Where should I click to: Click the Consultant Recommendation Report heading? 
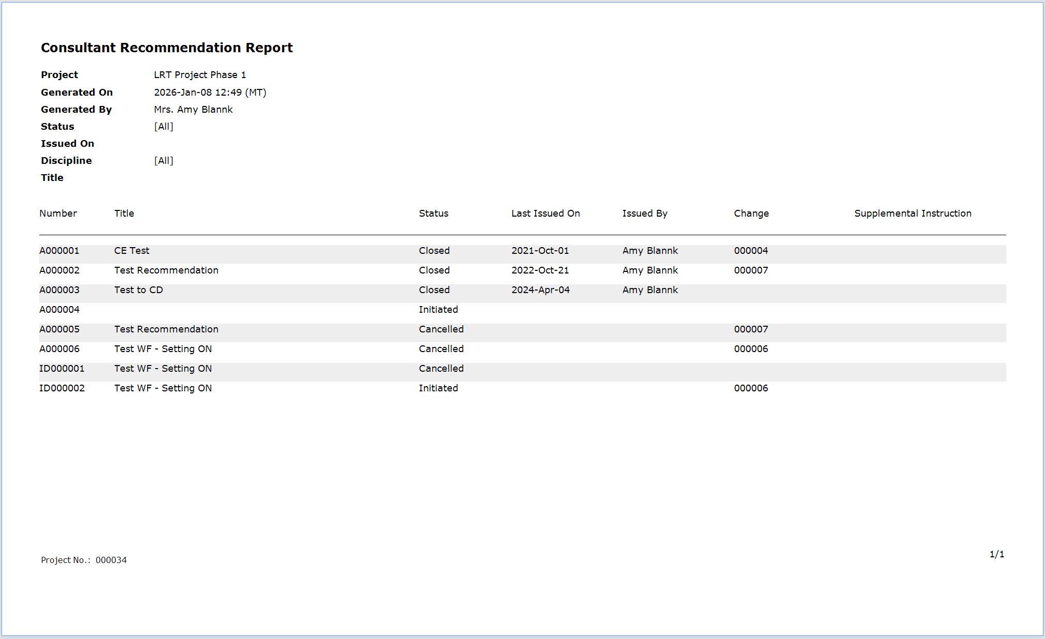coord(167,48)
